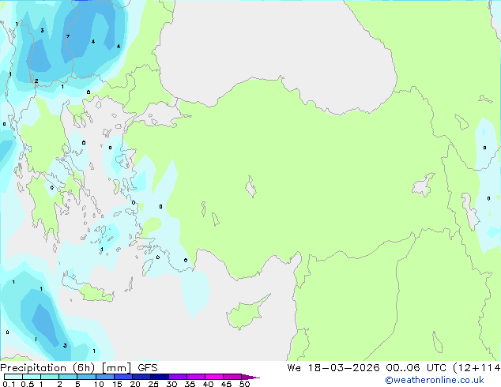Click the lightest 0.1–0.5 mm legend swatch
This screenshot has width=501, height=387.
(13, 377)
